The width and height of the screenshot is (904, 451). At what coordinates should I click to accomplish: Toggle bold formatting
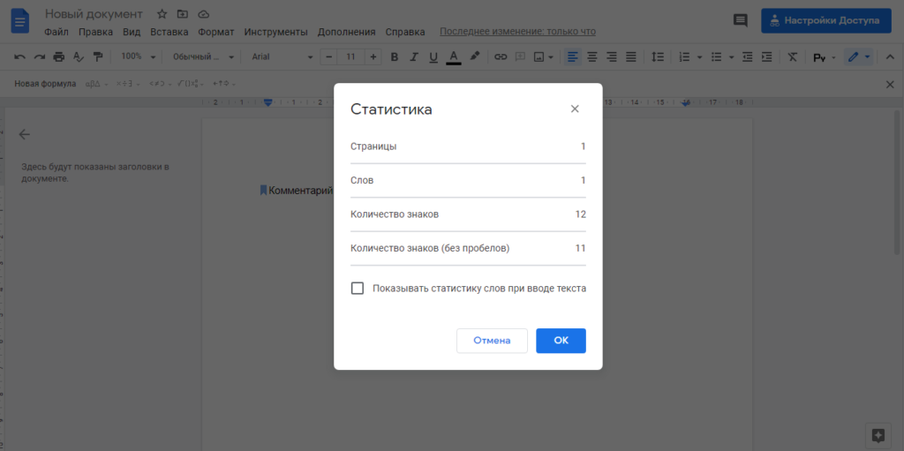pos(394,56)
